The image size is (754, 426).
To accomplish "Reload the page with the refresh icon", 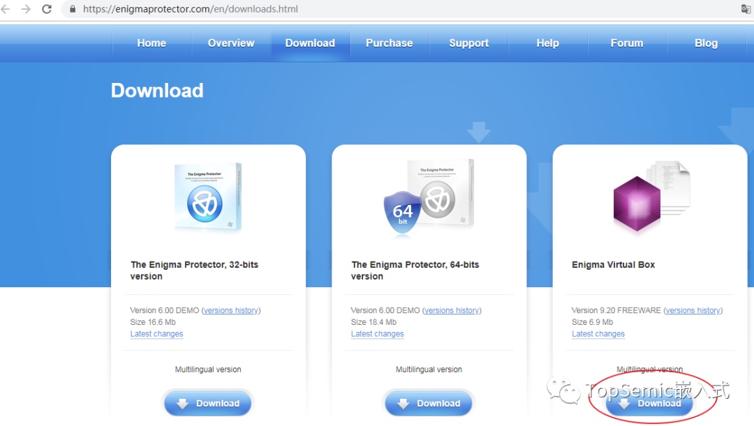I will tap(47, 9).
